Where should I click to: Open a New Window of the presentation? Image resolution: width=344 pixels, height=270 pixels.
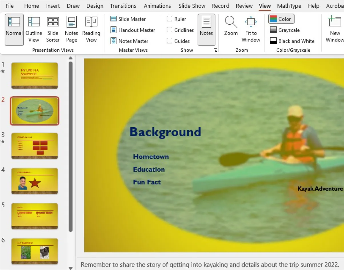(x=335, y=29)
